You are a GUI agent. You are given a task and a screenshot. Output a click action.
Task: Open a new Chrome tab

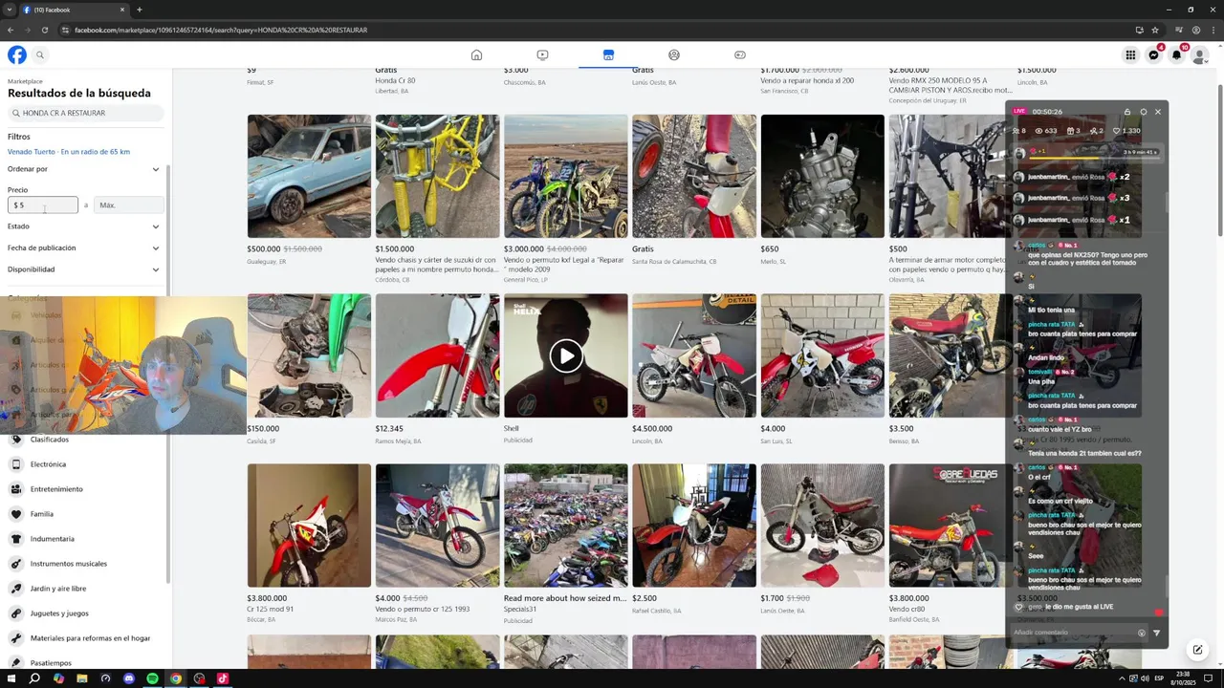tap(140, 10)
